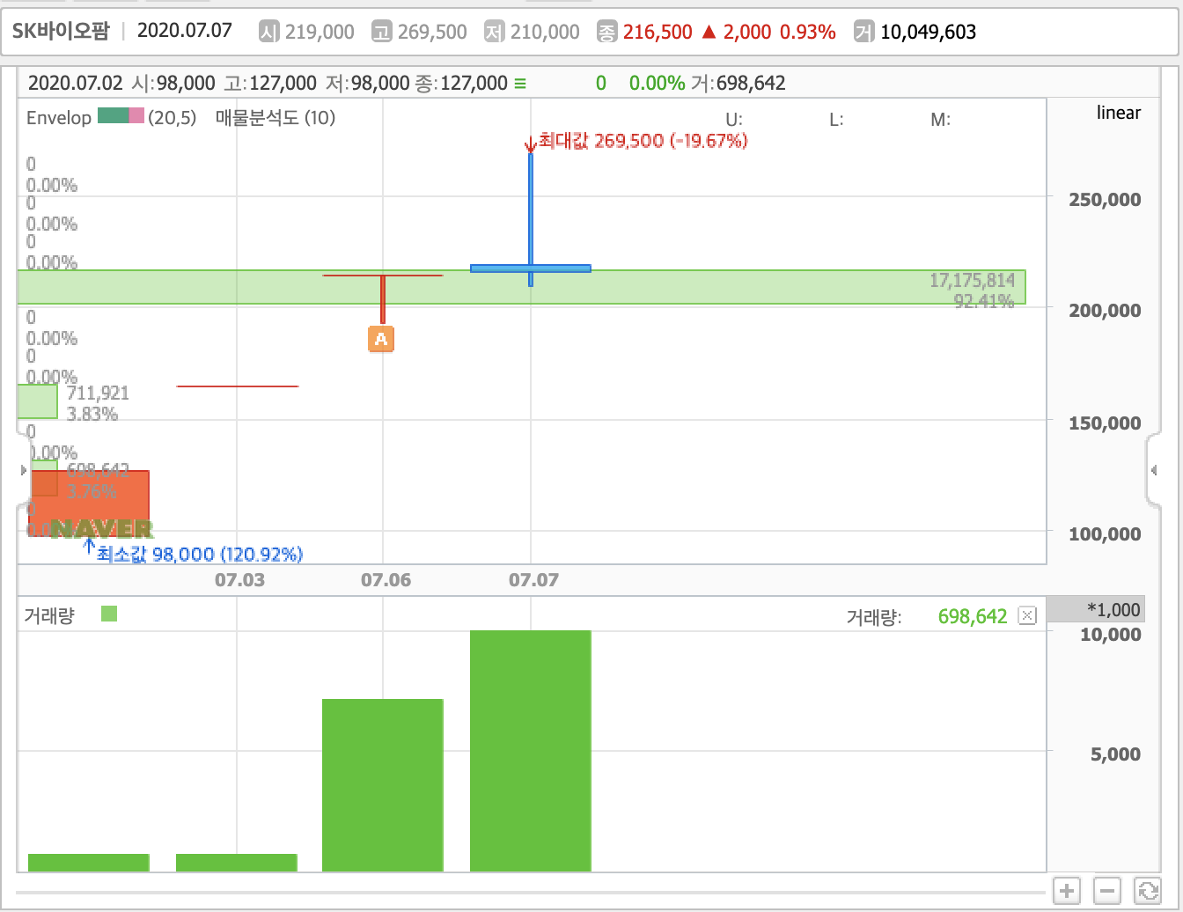1183x912 pixels.
Task: Click the blue 07.07 candlestick
Action: click(x=531, y=268)
